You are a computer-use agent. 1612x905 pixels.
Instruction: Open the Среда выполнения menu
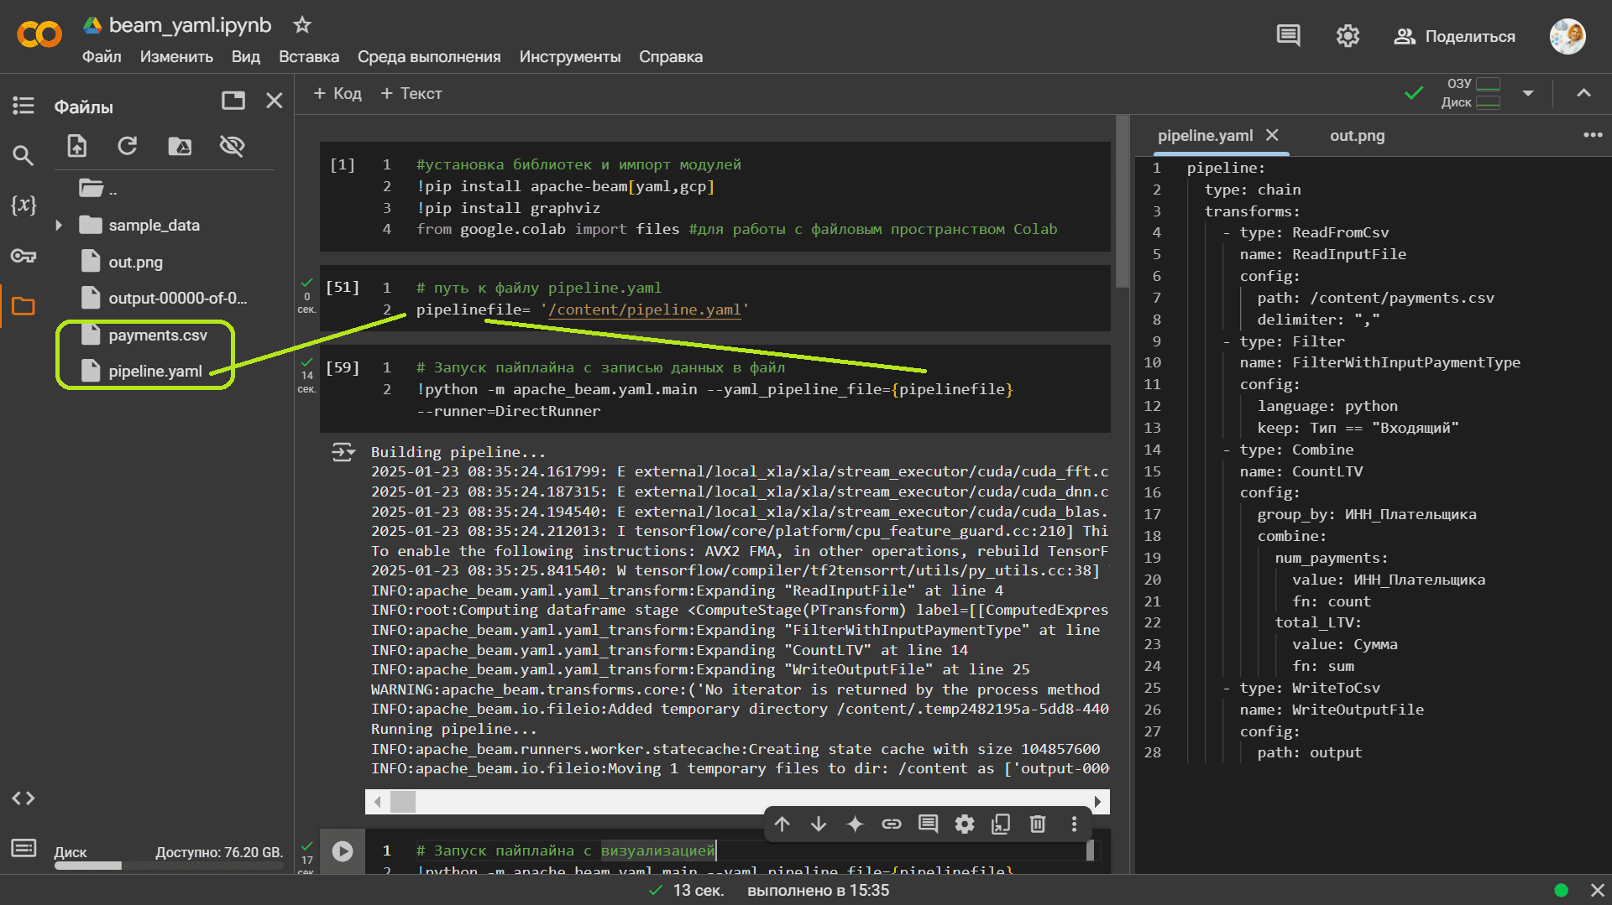[x=428, y=57]
